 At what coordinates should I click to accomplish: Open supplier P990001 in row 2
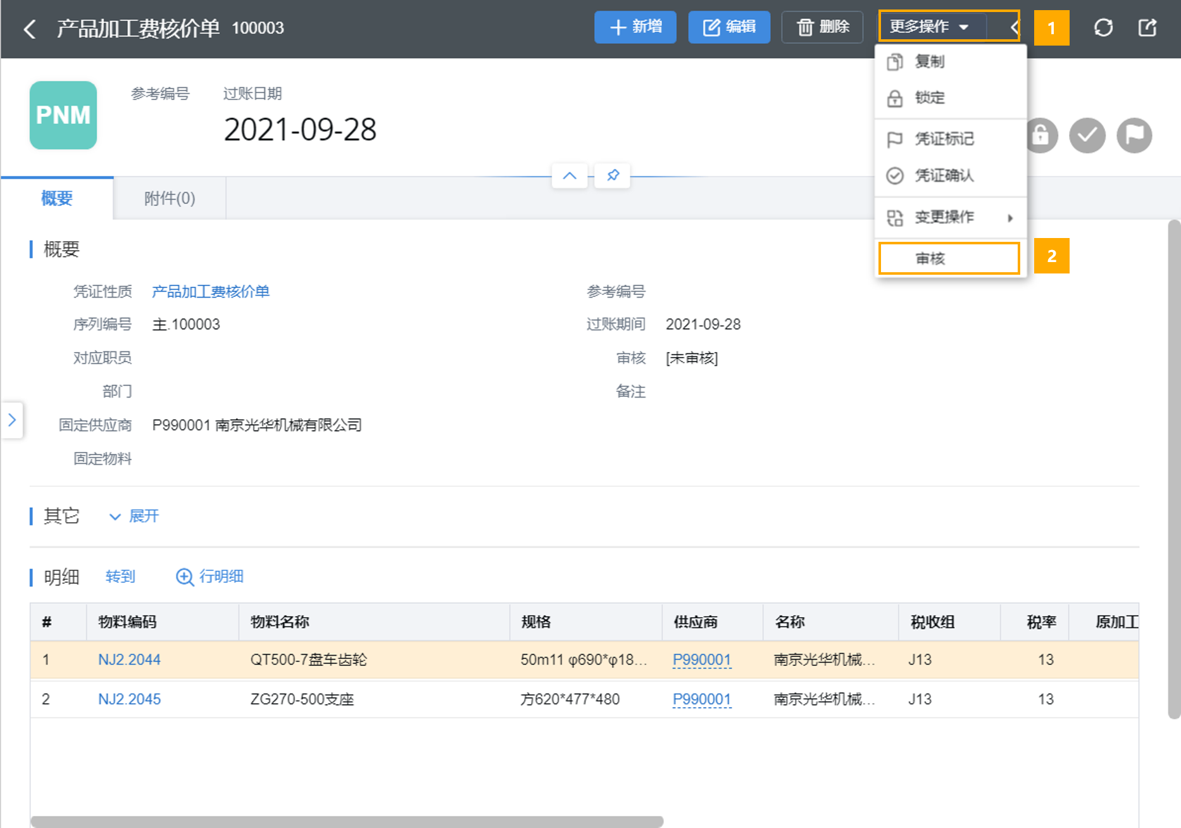[x=701, y=699]
